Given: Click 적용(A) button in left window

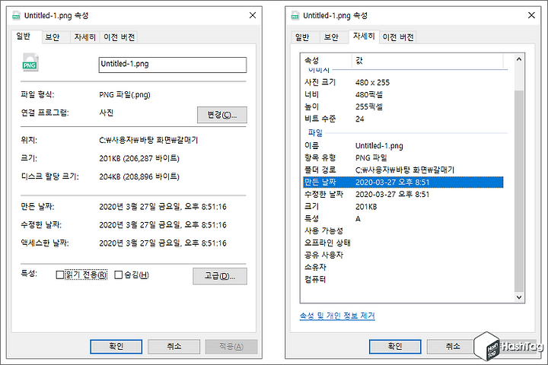Looking at the screenshot, I should [x=231, y=347].
